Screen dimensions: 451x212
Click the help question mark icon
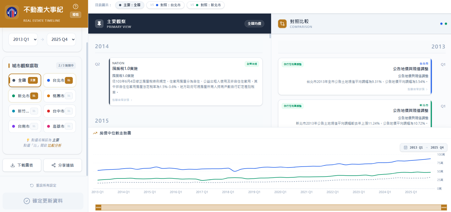click(76, 6)
